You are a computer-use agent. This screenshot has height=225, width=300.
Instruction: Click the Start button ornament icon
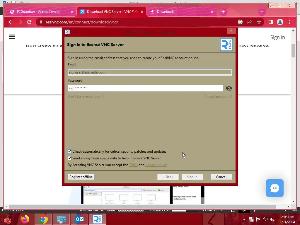point(8,219)
